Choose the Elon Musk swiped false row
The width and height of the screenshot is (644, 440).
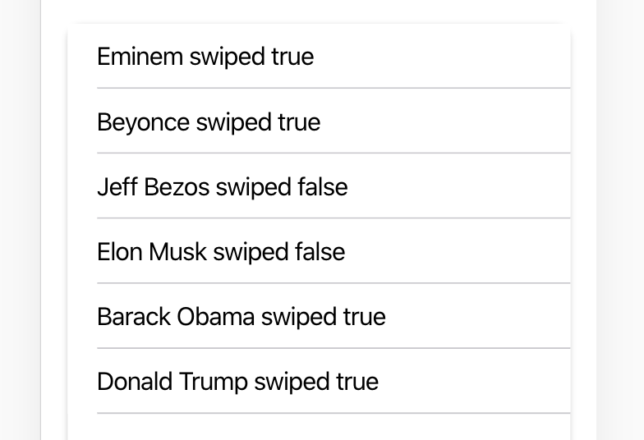tap(319, 251)
